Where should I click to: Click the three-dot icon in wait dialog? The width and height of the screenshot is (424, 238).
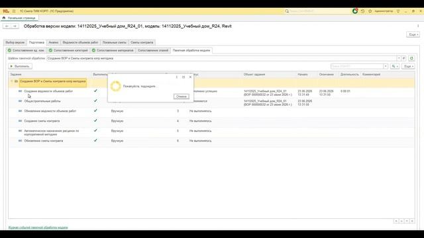click(x=177, y=77)
